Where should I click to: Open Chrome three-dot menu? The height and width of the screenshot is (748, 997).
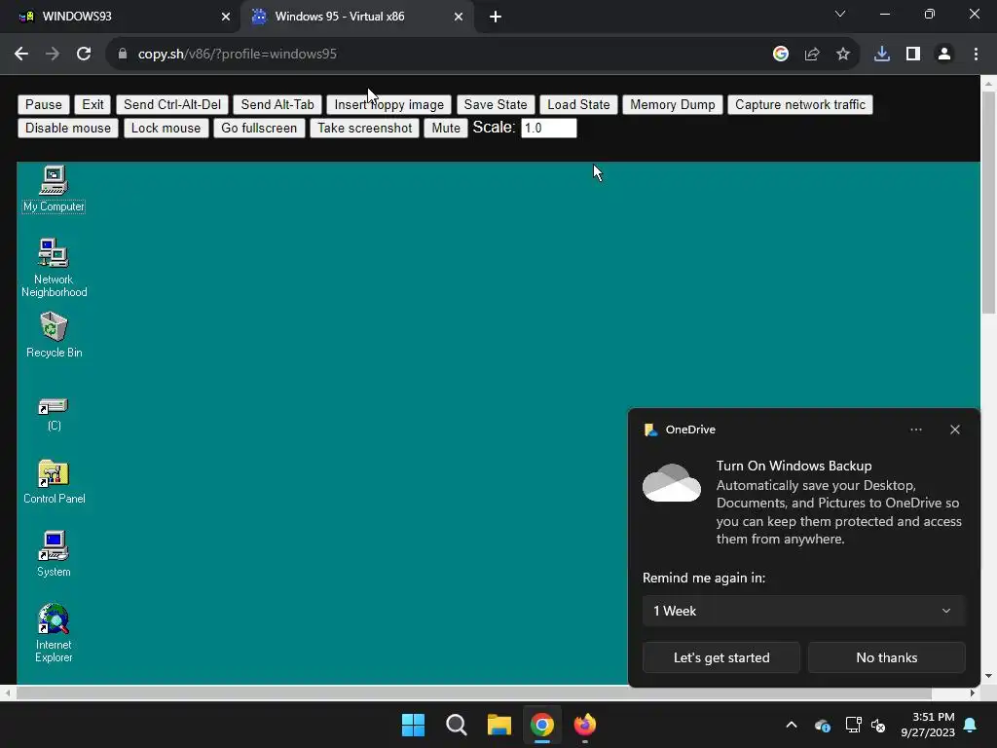976,55
